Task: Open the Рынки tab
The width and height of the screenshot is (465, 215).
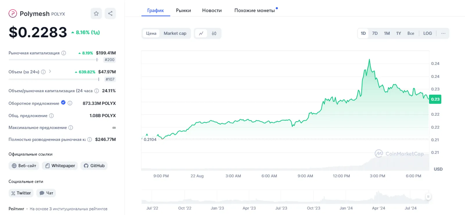Action: coord(183,10)
